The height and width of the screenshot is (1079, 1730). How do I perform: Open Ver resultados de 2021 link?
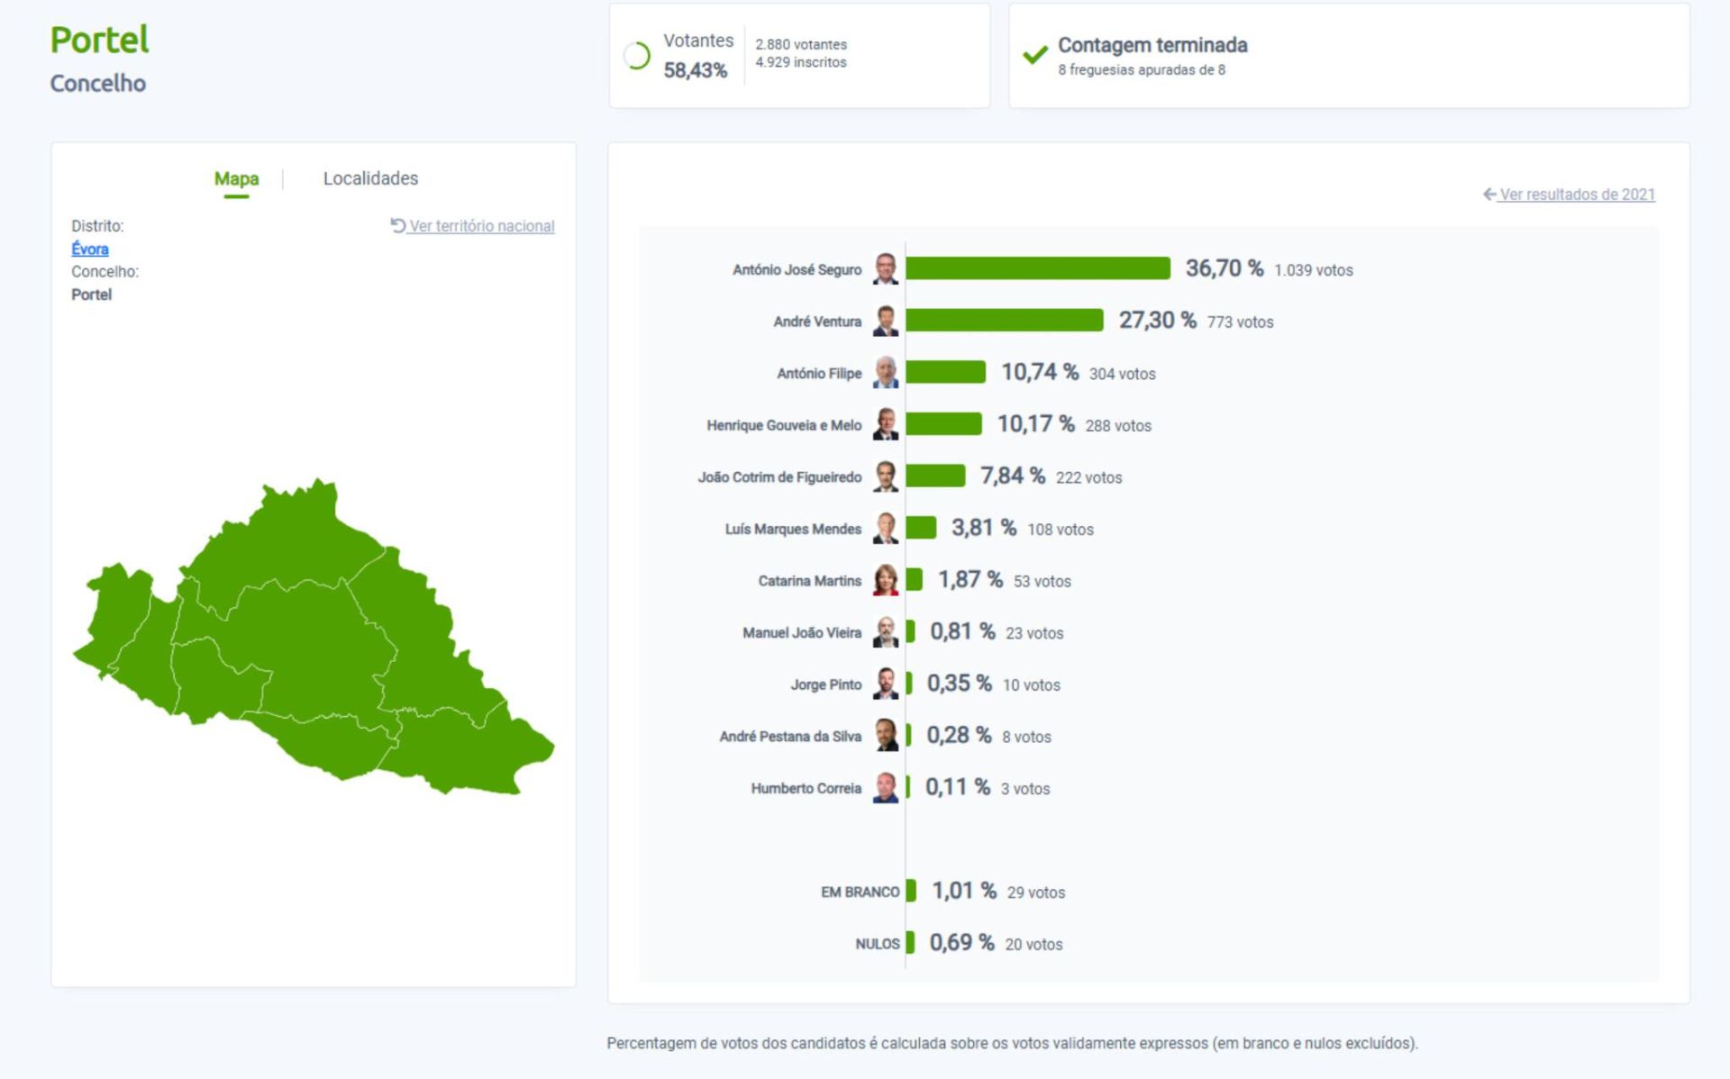pos(1577,195)
